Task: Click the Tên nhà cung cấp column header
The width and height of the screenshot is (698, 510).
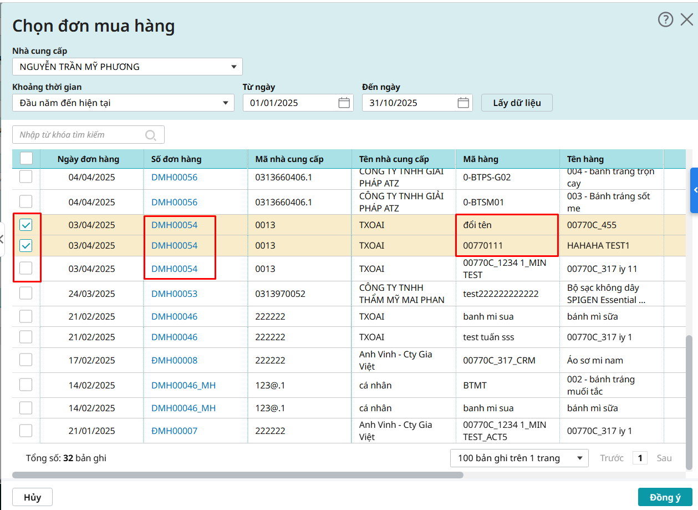Action: click(394, 159)
